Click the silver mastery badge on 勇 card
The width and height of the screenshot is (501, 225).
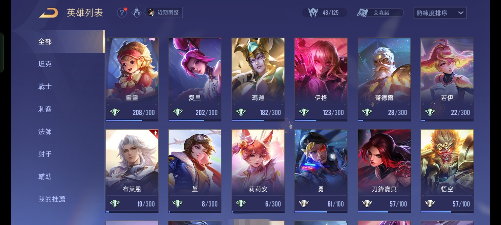pyautogui.click(x=304, y=204)
